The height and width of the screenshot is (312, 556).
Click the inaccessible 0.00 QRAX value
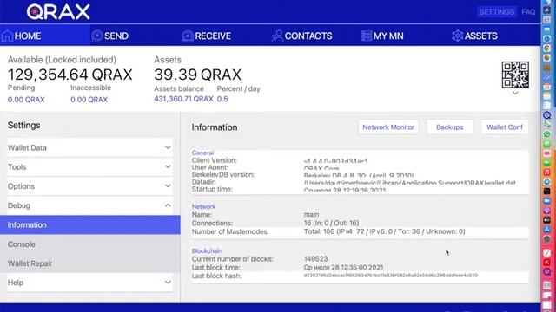89,100
